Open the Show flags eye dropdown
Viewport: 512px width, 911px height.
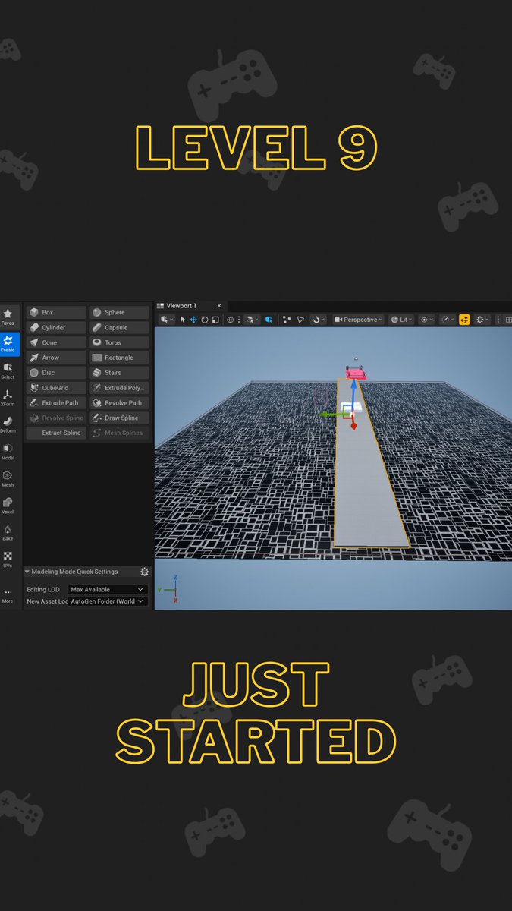pyautogui.click(x=427, y=320)
